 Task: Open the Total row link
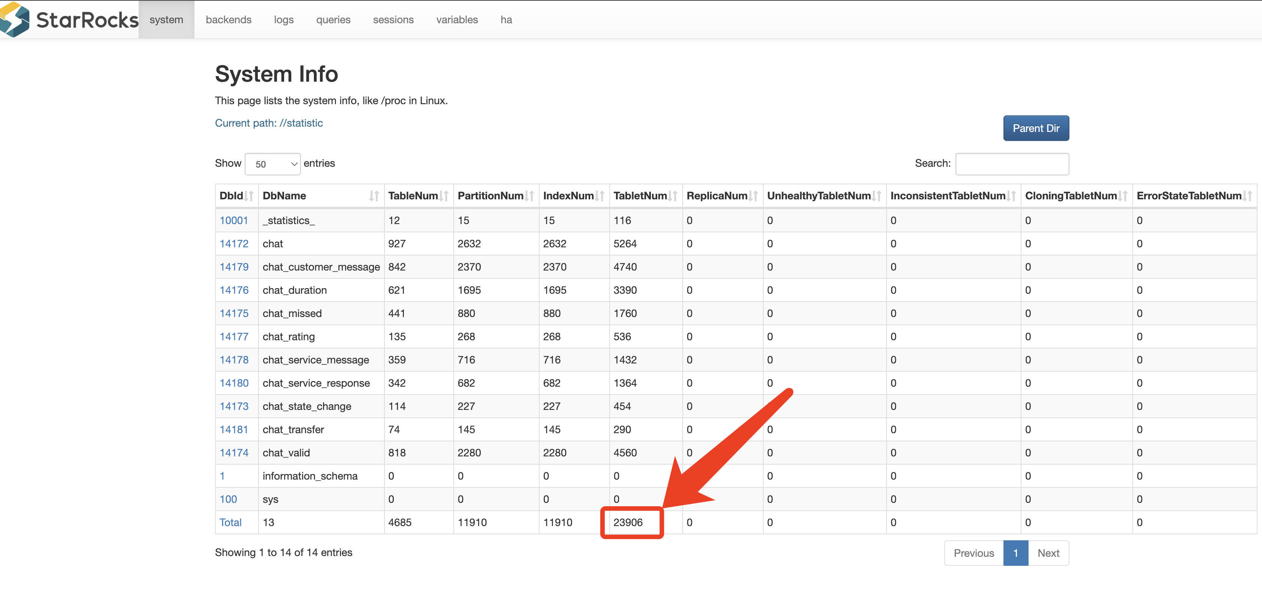(x=230, y=522)
